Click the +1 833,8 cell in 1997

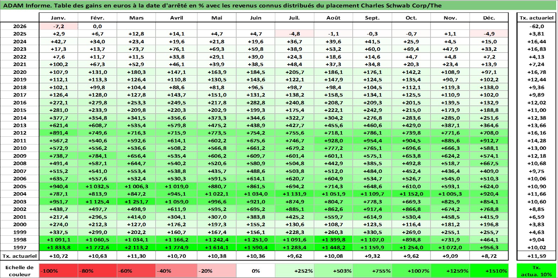point(58,247)
